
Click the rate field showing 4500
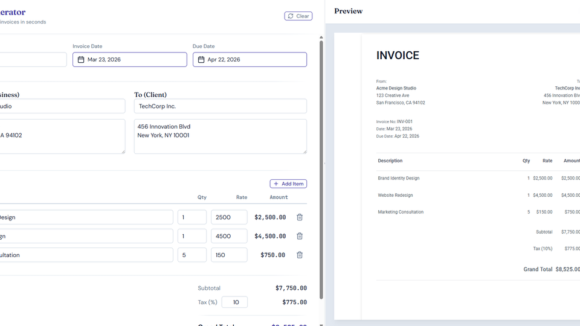pyautogui.click(x=229, y=236)
